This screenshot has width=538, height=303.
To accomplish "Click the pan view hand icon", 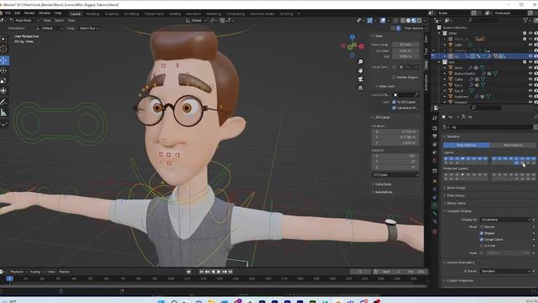I will pyautogui.click(x=361, y=71).
